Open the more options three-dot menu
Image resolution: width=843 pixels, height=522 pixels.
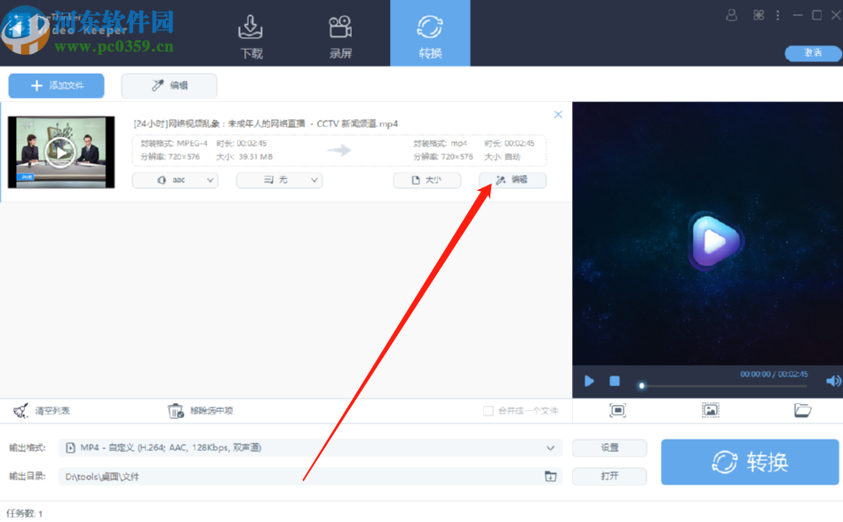tap(776, 15)
